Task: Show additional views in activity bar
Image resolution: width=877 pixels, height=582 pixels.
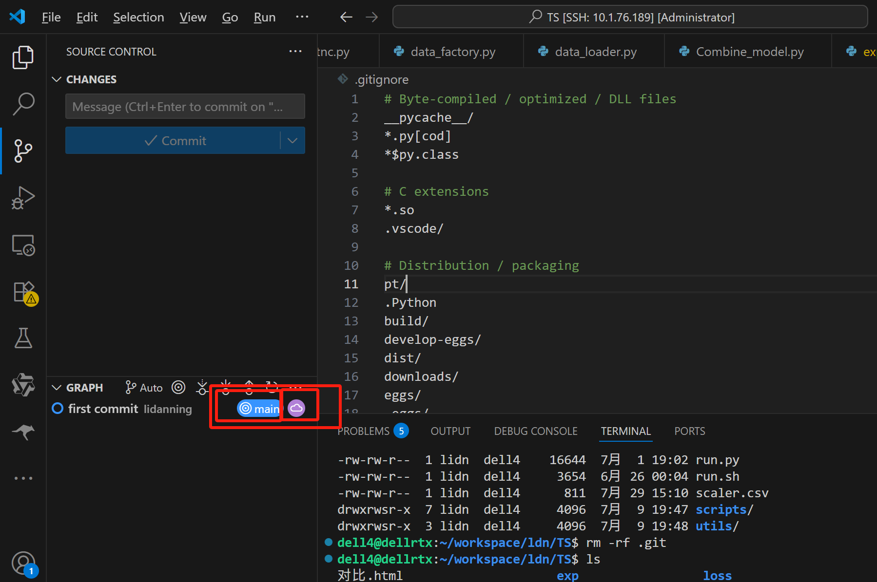Action: coord(23,478)
